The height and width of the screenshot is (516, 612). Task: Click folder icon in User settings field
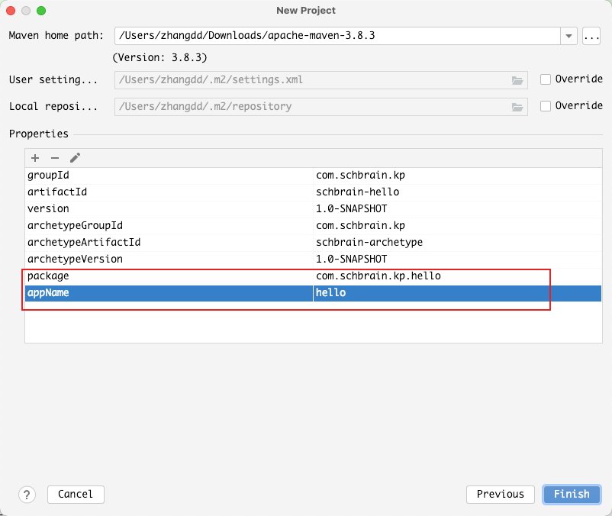[x=517, y=80]
